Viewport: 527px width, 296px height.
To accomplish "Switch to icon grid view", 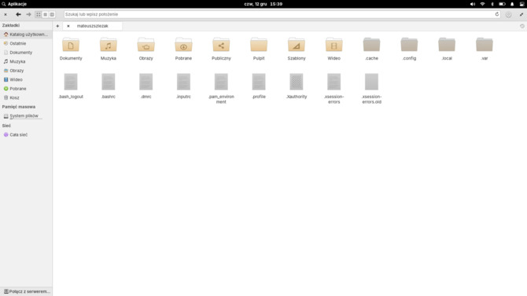I will click(39, 14).
